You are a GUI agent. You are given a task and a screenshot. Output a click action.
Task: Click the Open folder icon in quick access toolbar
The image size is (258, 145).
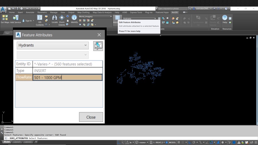(13, 9)
